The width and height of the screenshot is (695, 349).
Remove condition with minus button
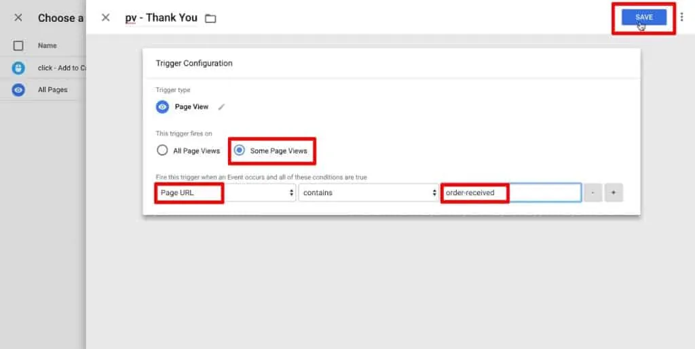[x=593, y=193]
